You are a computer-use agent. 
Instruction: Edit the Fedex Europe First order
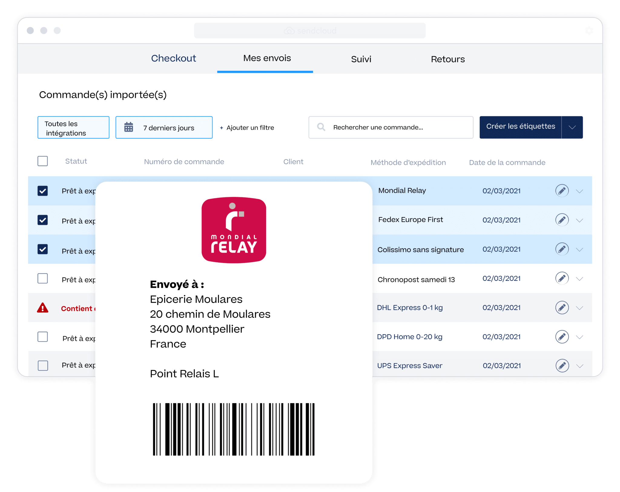pyautogui.click(x=562, y=220)
